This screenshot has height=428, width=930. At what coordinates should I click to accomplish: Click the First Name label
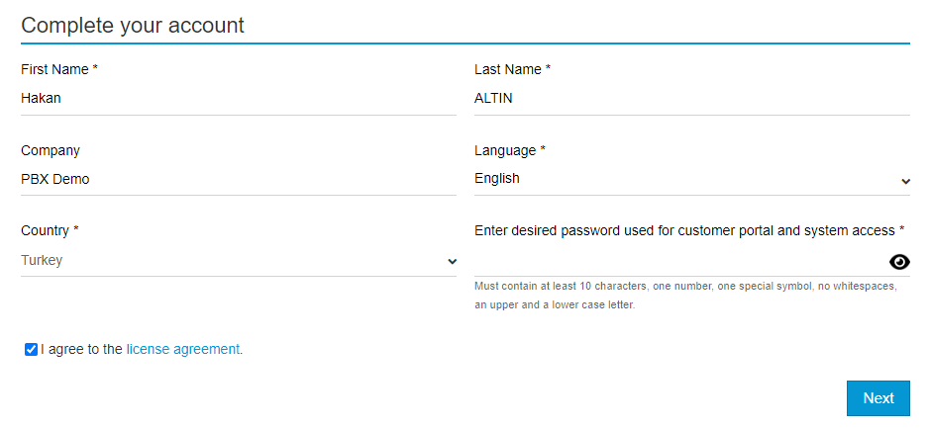pos(59,69)
